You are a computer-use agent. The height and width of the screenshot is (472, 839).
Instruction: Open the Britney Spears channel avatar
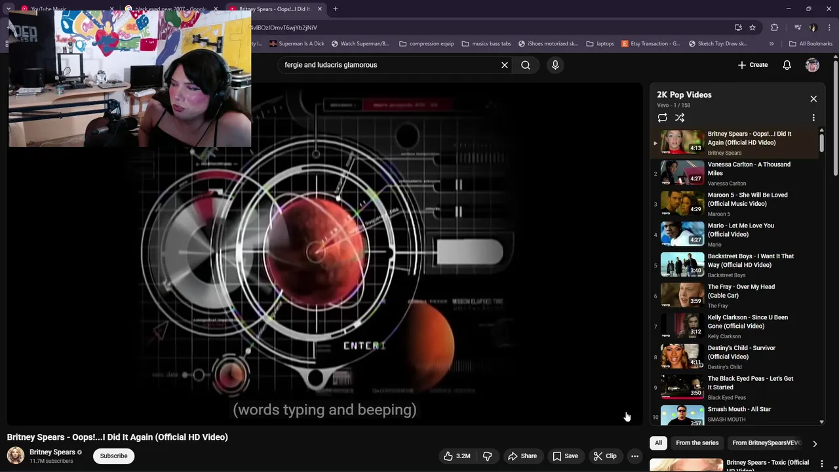16,456
